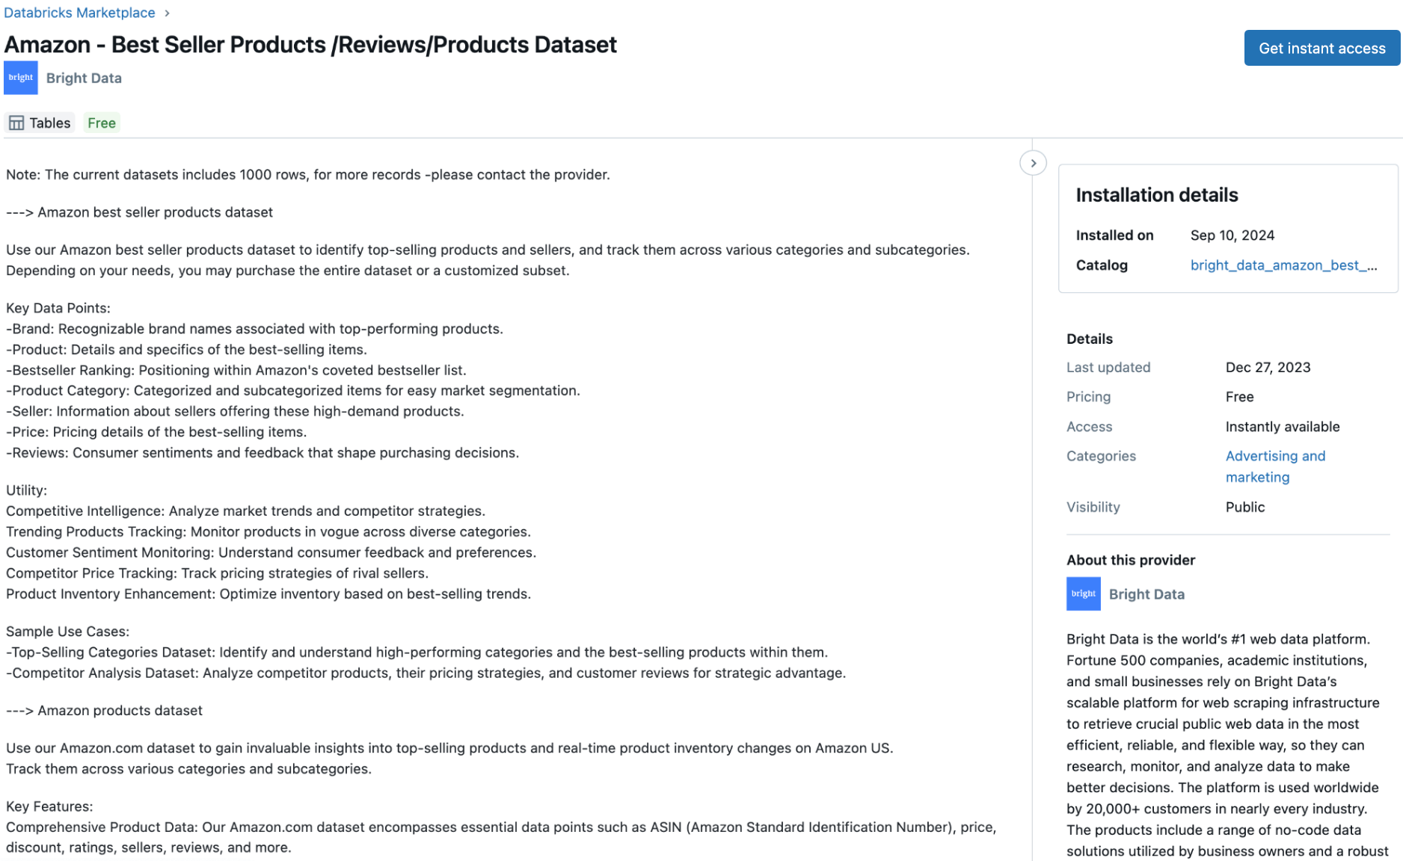Click the Bright Data logo under About this provider
Screen dimensions: 1403x861
click(1083, 594)
